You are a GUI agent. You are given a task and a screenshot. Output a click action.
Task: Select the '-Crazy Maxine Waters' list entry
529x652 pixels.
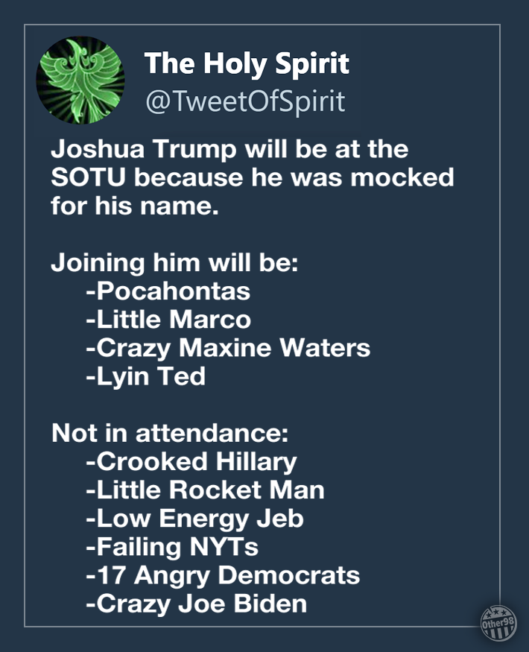228,348
